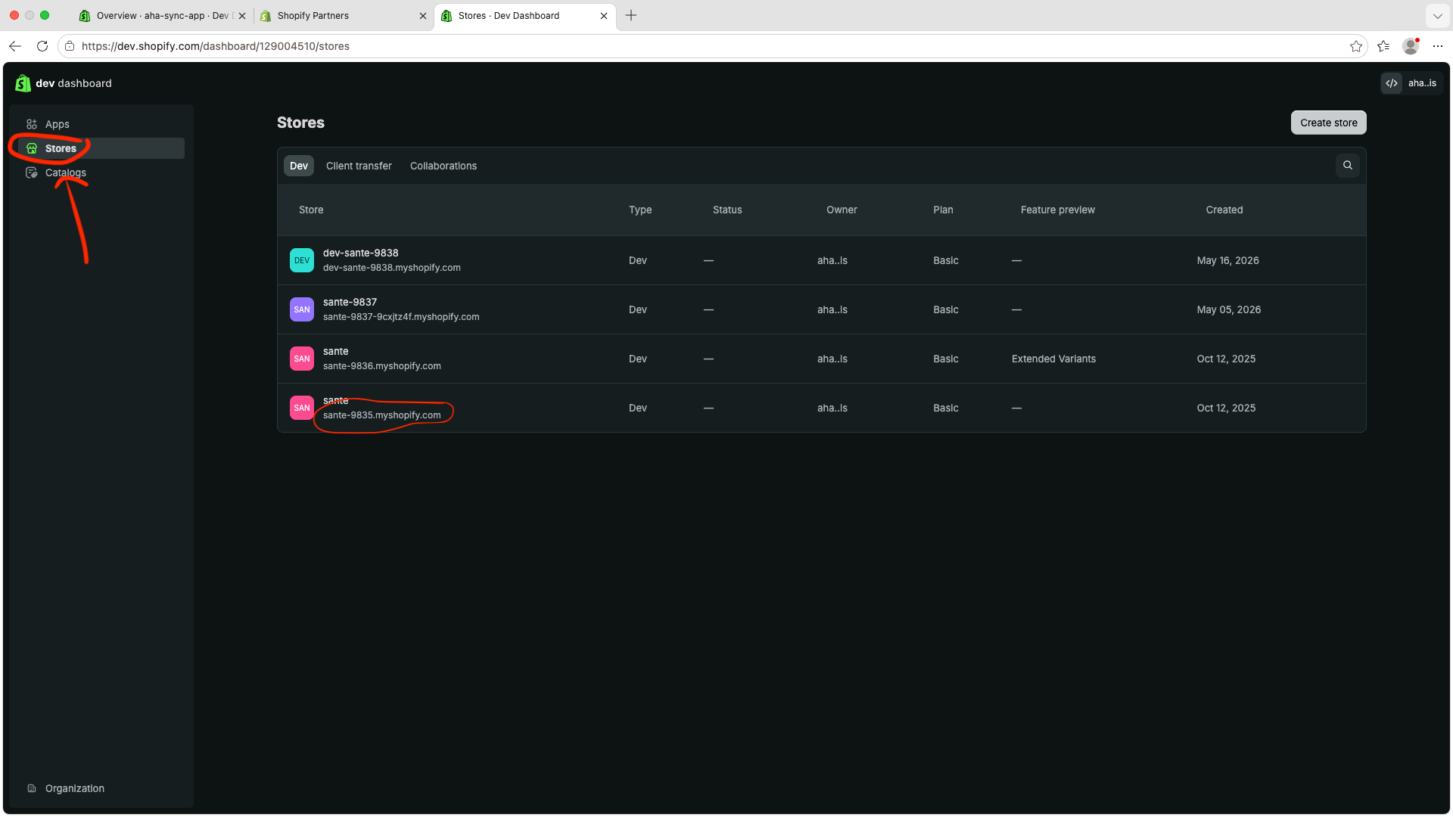The height and width of the screenshot is (817, 1453).
Task: Click the code brackets icon next to aha..is
Action: 1391,83
